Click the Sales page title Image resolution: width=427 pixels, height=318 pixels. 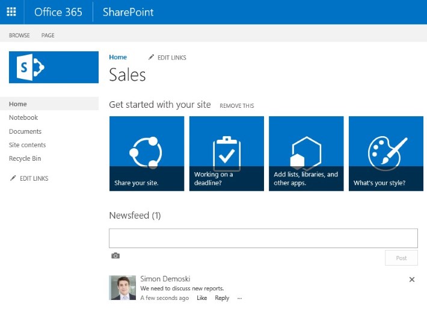tap(127, 75)
